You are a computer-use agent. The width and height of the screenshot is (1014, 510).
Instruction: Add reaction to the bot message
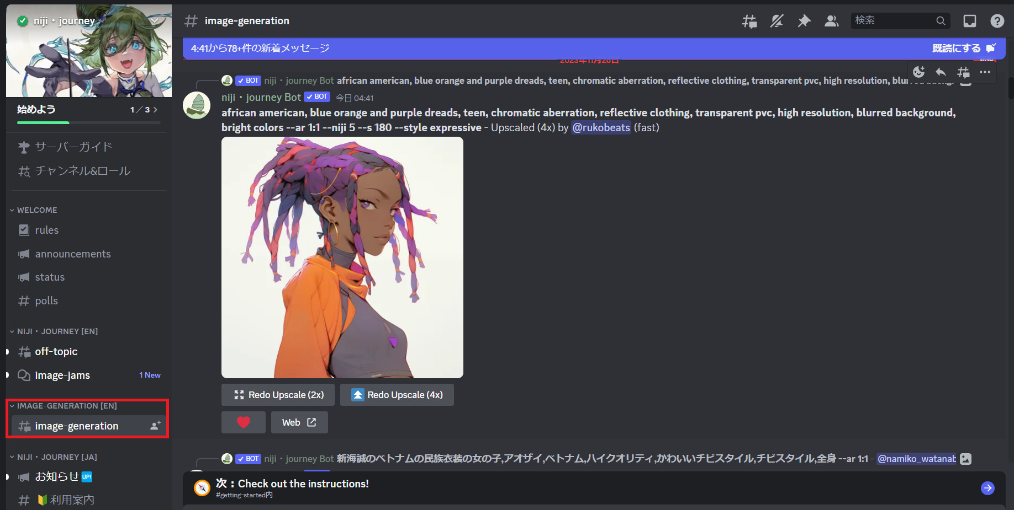(918, 72)
